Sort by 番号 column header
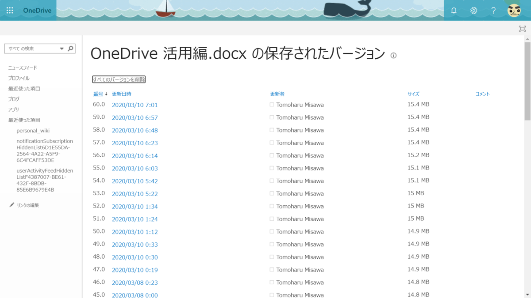Image resolution: width=531 pixels, height=298 pixels. pos(98,94)
